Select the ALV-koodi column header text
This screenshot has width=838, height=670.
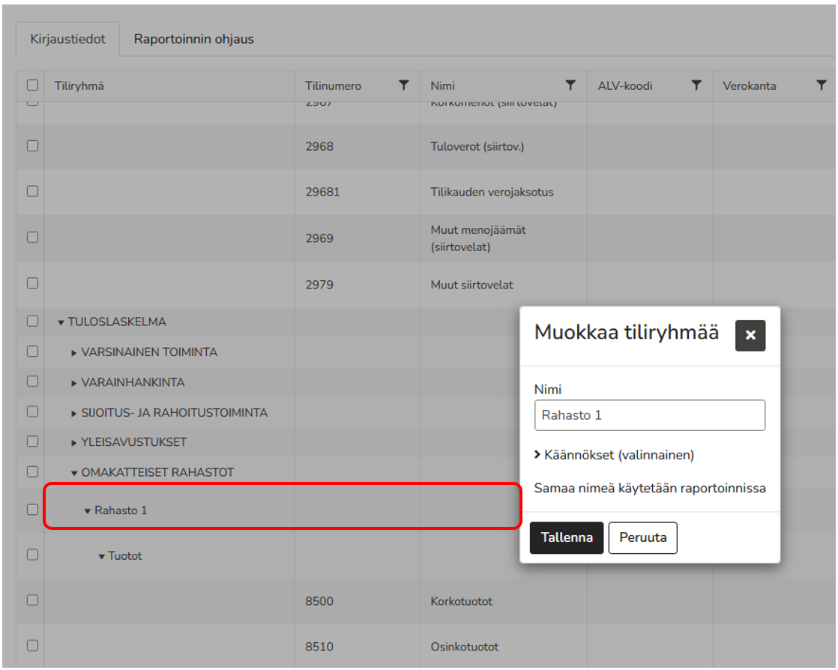[625, 86]
